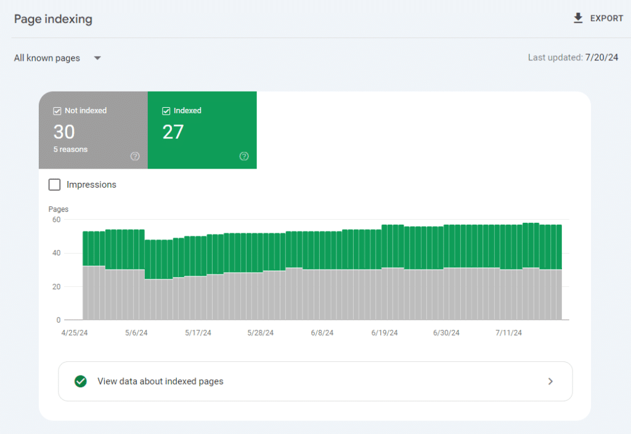This screenshot has height=434, width=631.
Task: Click the 7/11/24 date label on chart axis
Action: coord(509,332)
